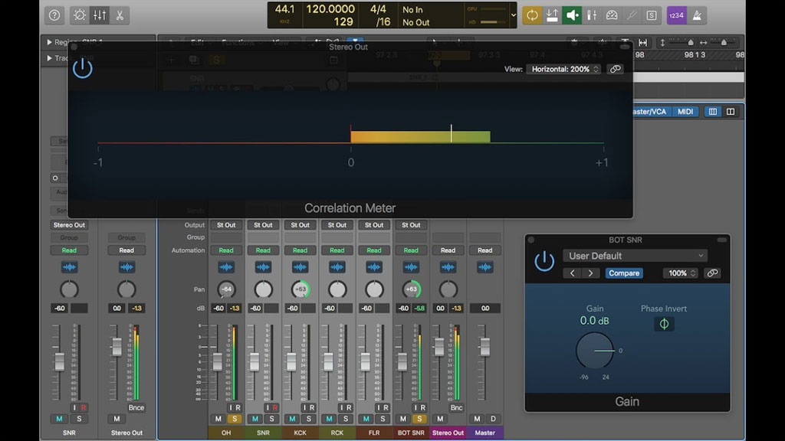Solo the BOT SNR channel strip
The width and height of the screenshot is (785, 441).
(x=419, y=419)
